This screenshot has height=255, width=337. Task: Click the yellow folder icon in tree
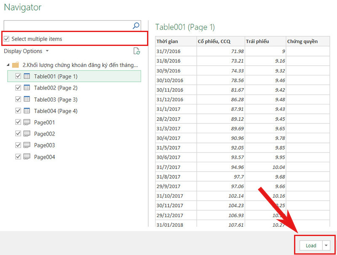[x=16, y=65]
